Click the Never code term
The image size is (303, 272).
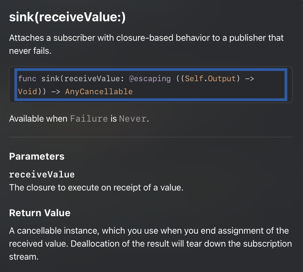click(133, 119)
